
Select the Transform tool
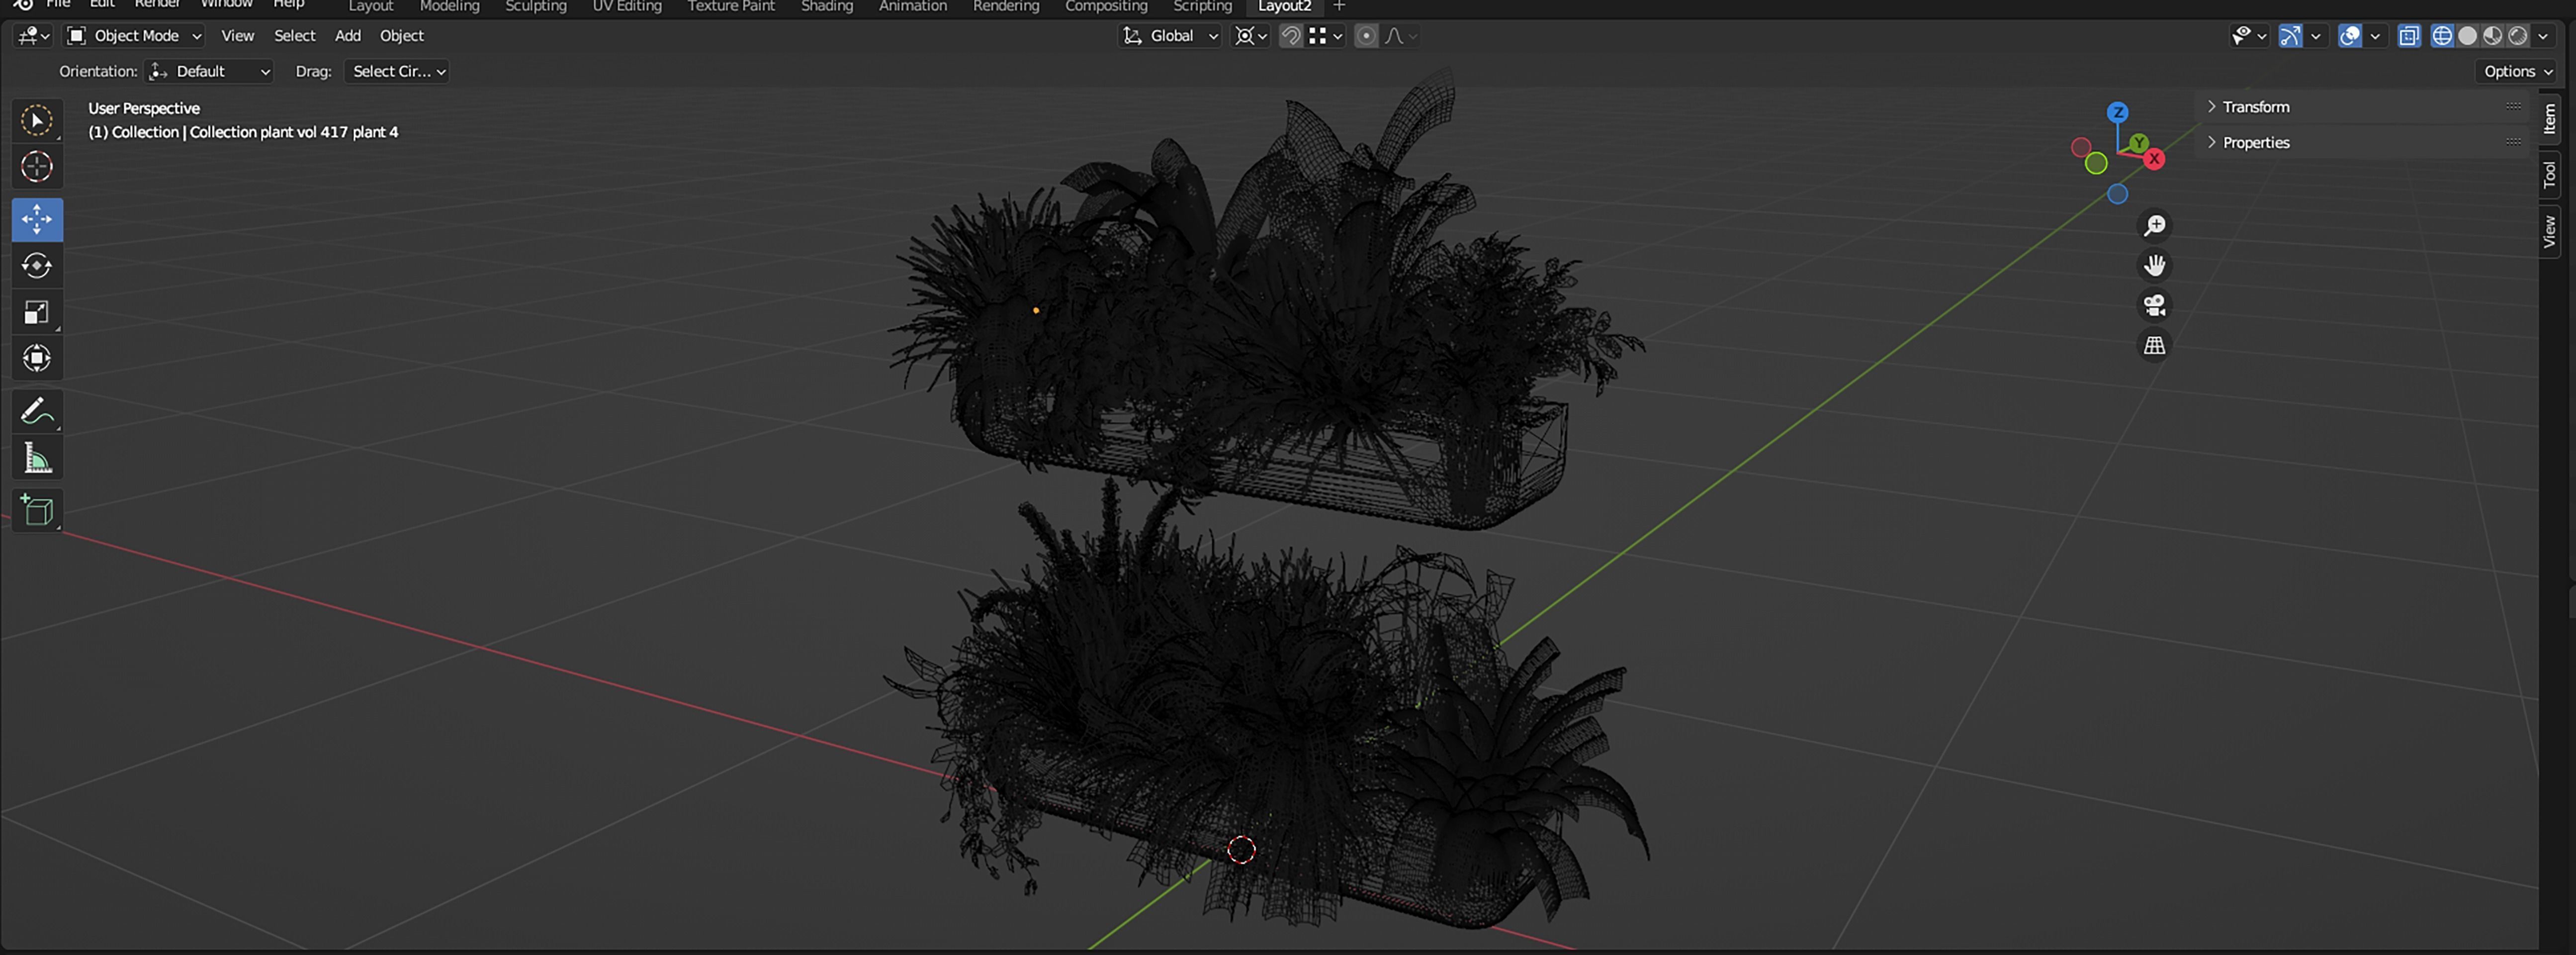pos(37,359)
